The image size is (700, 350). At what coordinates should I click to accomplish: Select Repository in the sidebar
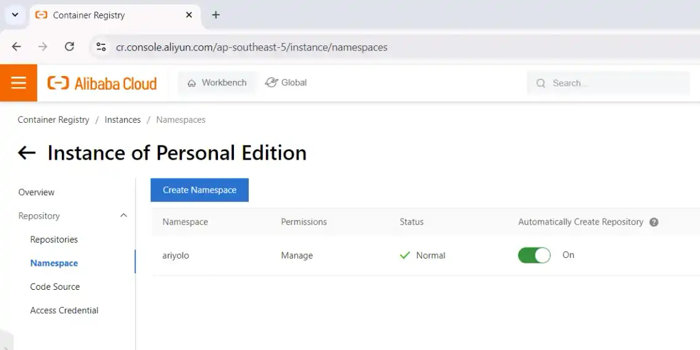[39, 216]
